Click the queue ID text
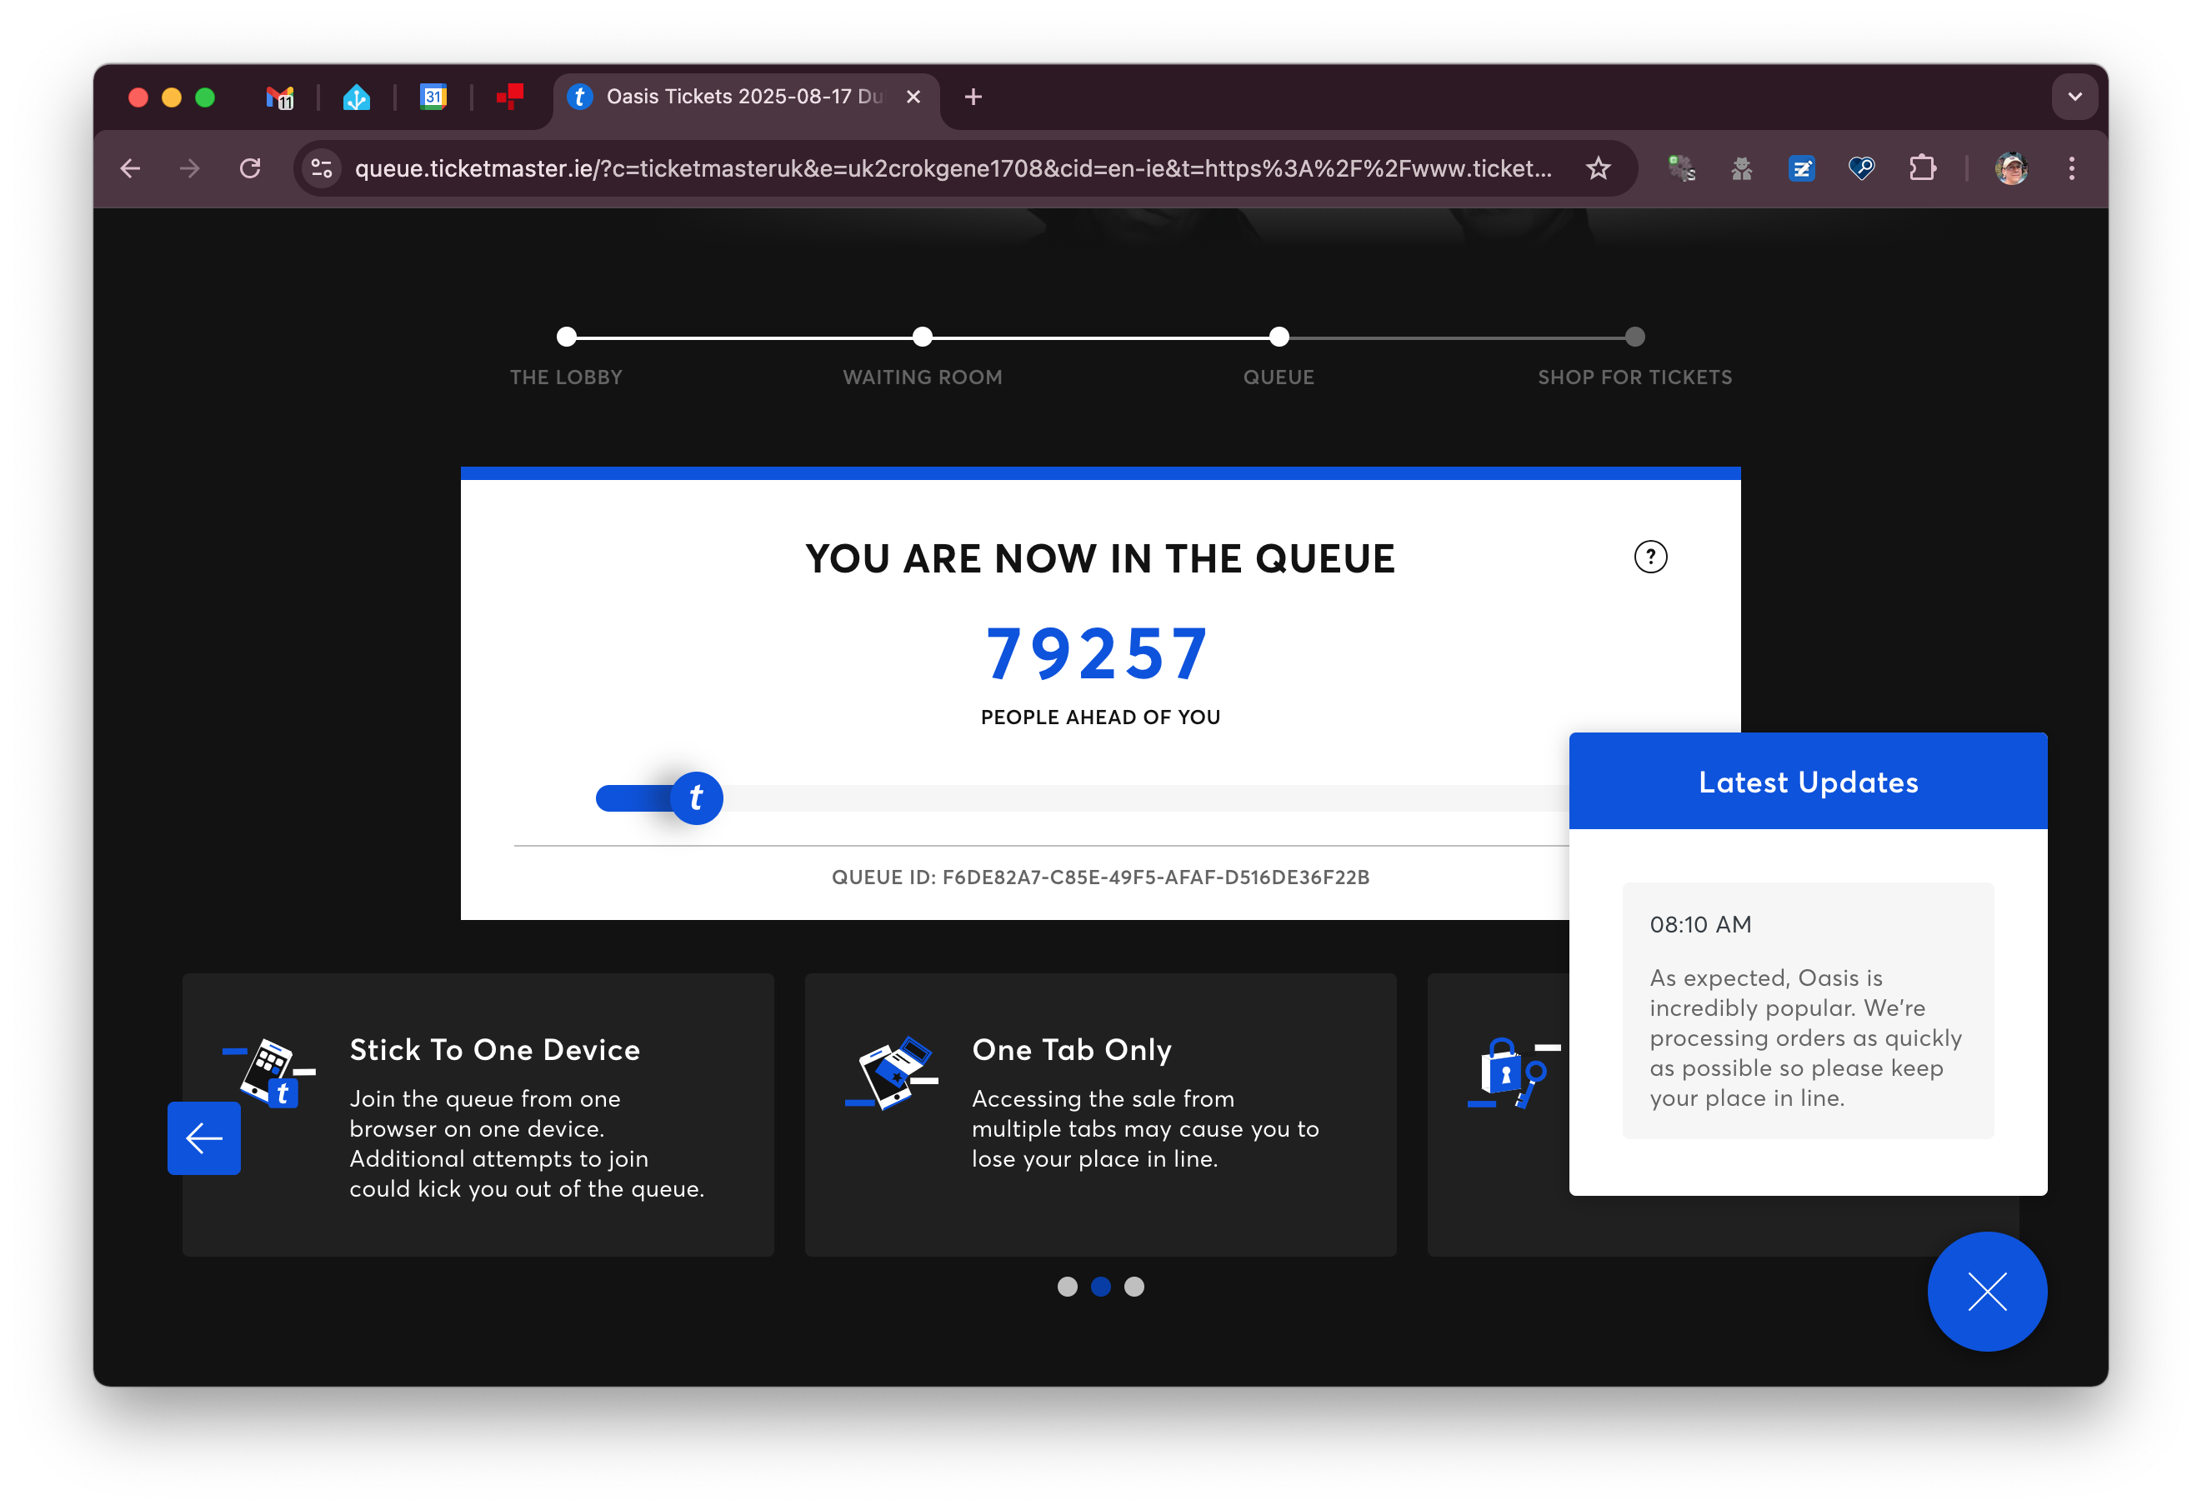The height and width of the screenshot is (1510, 2202). pos(1101,877)
